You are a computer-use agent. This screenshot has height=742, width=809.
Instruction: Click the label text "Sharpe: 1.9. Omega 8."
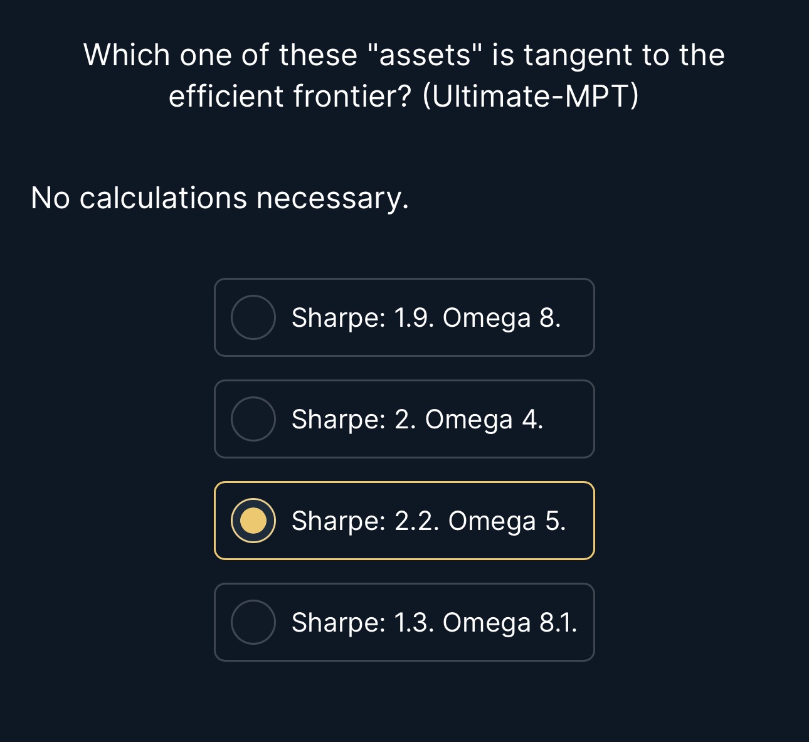pos(427,318)
